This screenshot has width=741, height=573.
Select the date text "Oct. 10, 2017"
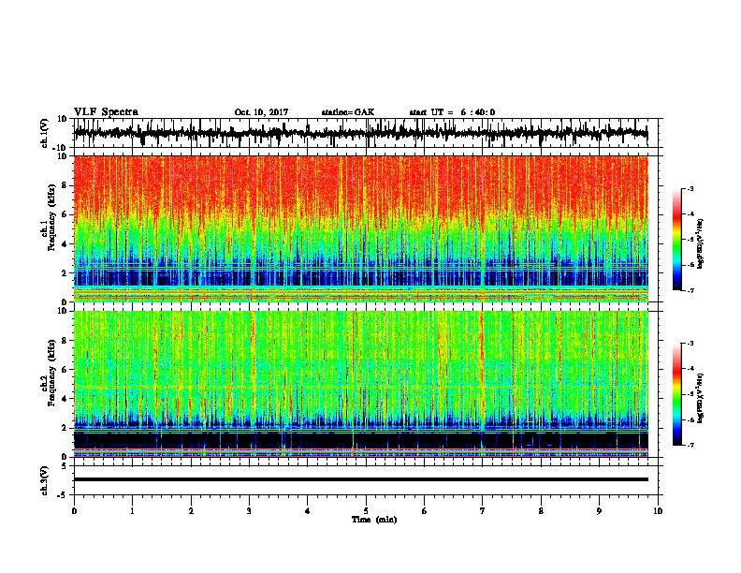pyautogui.click(x=261, y=112)
